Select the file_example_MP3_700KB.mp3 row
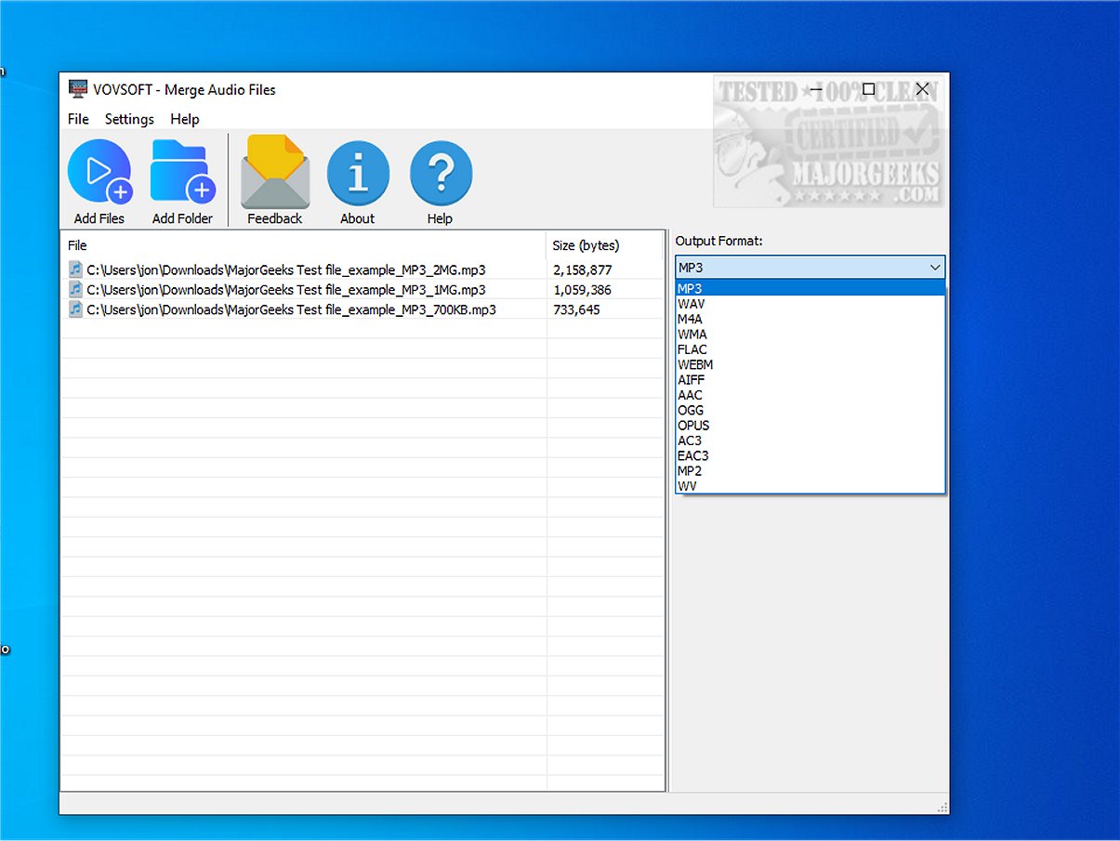Screen dimensions: 1120x841 [x=362, y=309]
